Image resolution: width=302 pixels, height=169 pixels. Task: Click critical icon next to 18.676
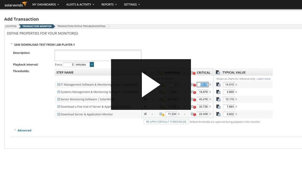193,92
